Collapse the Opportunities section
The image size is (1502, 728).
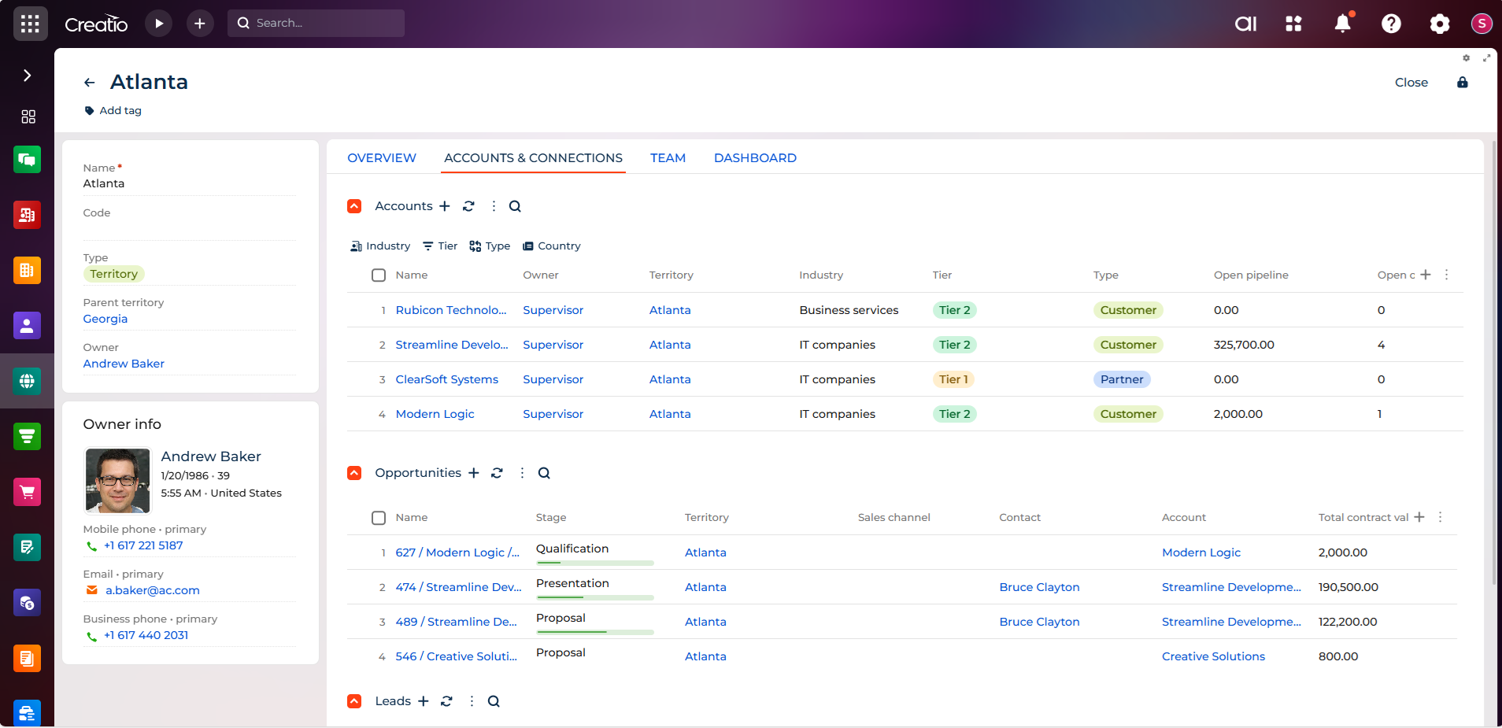point(354,473)
